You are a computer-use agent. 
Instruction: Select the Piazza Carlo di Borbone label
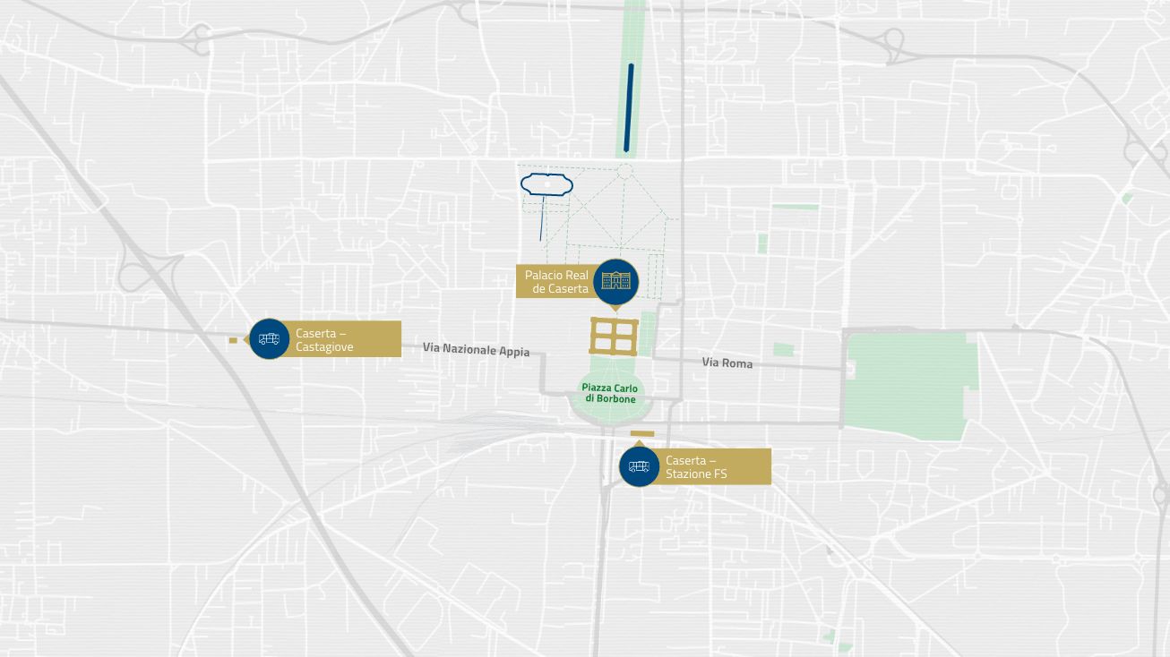point(610,394)
